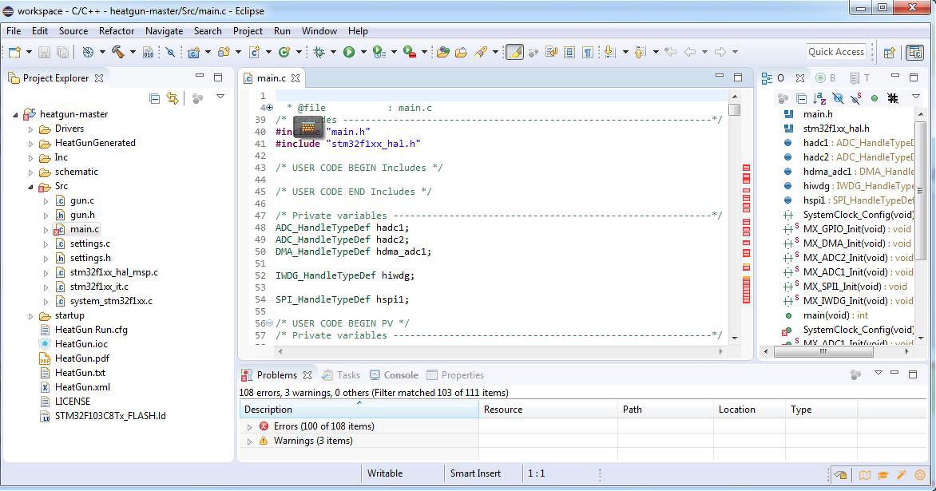Open the Run button dropdown arrow
Image resolution: width=936 pixels, height=491 pixels.
point(363,52)
